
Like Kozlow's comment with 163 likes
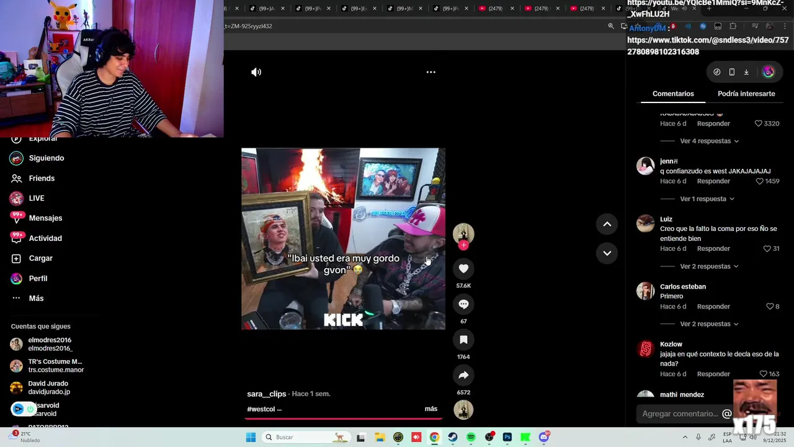coord(763,374)
